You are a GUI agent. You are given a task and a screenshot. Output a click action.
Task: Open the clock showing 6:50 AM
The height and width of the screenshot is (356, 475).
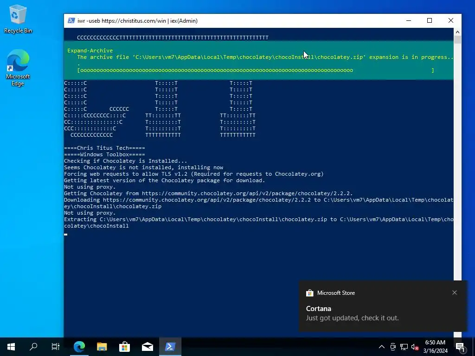435,347
